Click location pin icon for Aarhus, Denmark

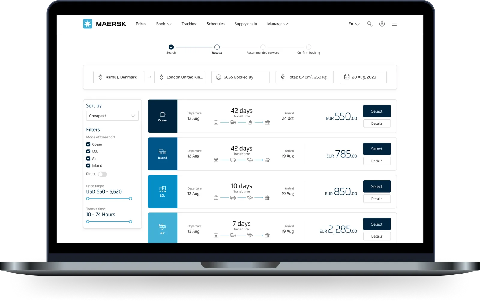[100, 77]
